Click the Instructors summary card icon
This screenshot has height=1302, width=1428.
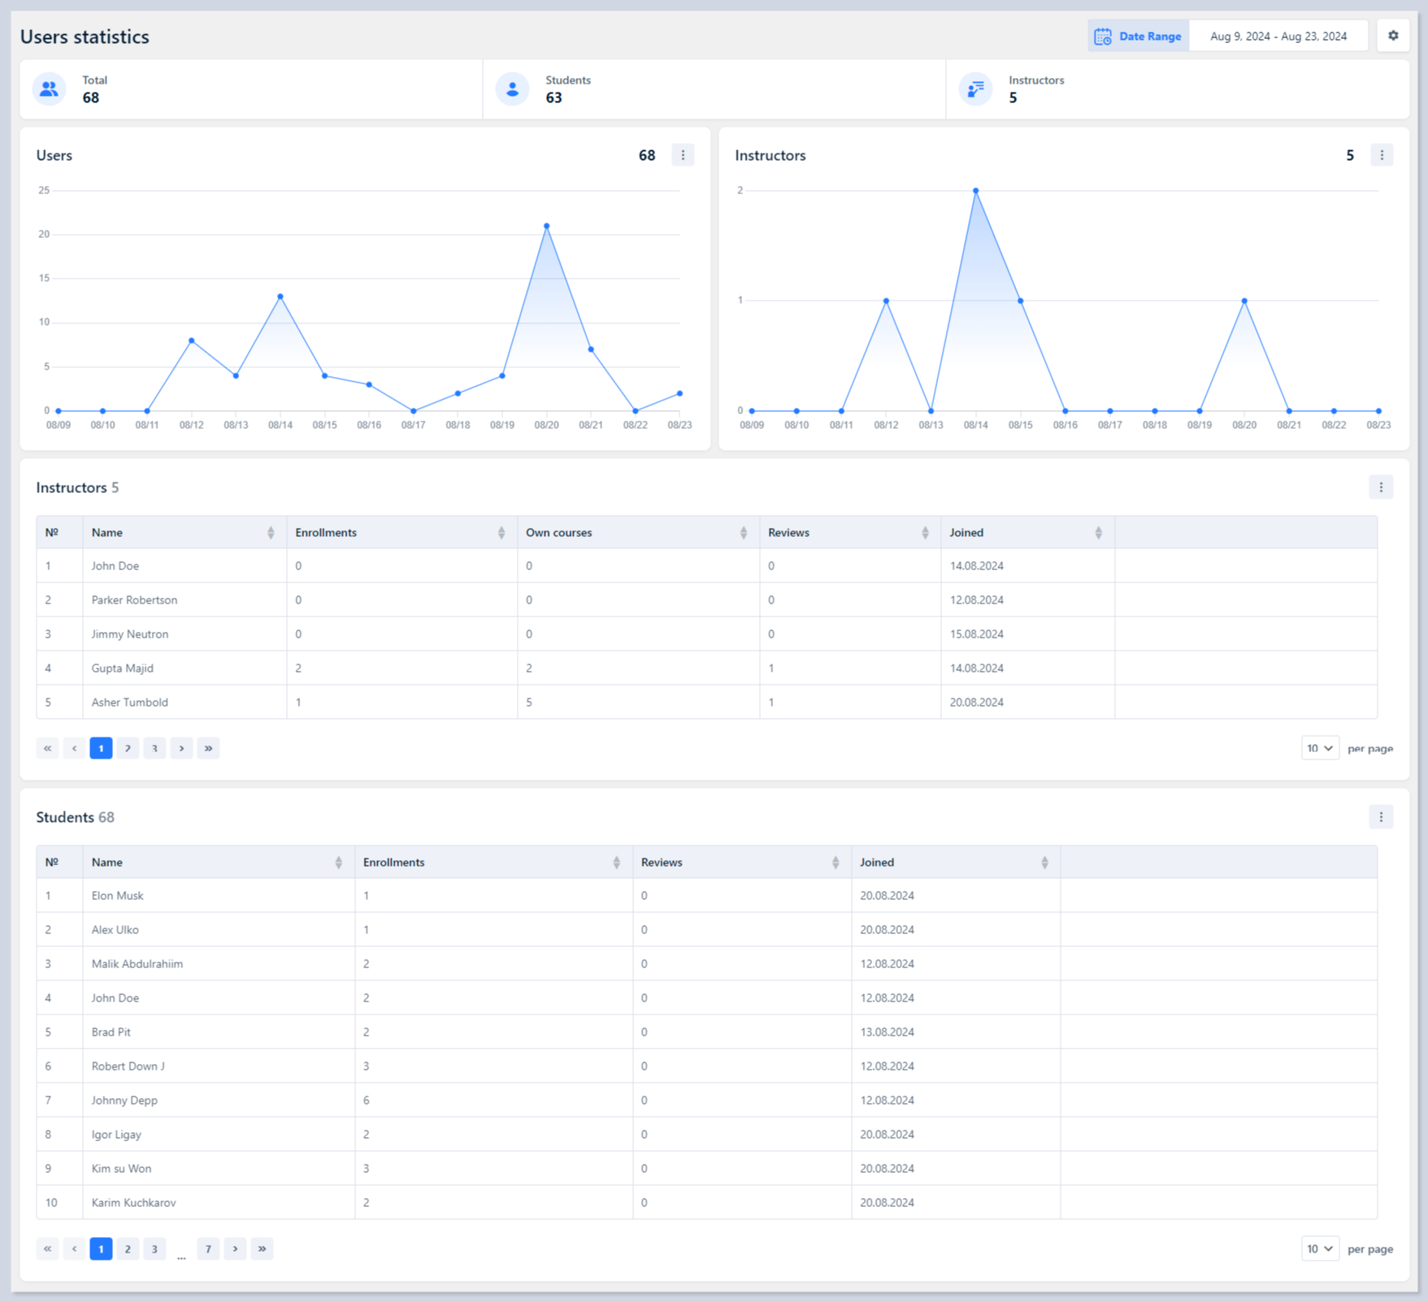[x=975, y=89]
